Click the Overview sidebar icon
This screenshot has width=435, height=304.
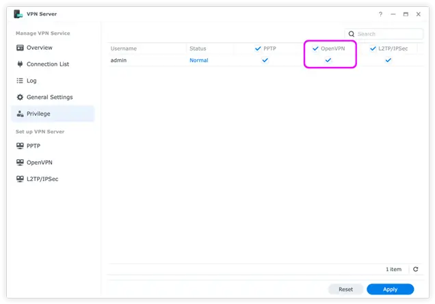[x=21, y=48]
